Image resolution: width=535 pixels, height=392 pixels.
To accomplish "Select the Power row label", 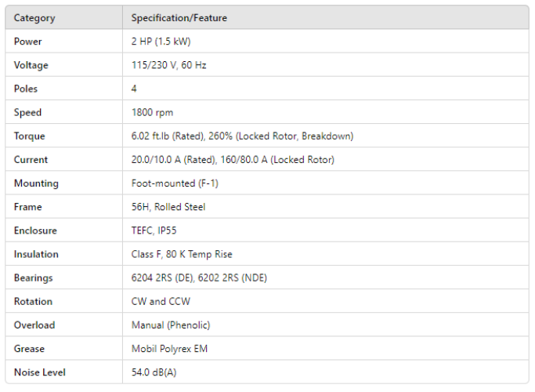I will coord(28,42).
